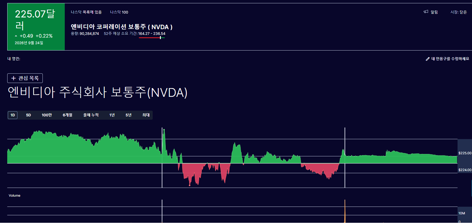Click the 164.27 - 236.54 range value

click(152, 34)
